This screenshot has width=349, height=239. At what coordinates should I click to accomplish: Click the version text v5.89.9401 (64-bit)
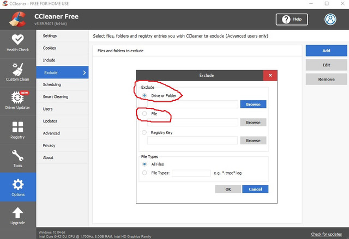click(51, 23)
